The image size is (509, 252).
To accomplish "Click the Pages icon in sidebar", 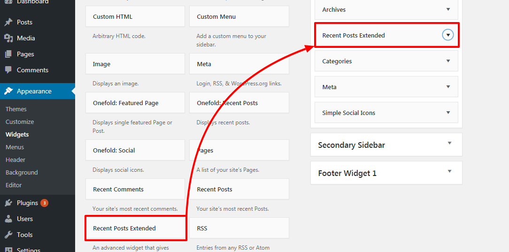I will click(x=8, y=54).
